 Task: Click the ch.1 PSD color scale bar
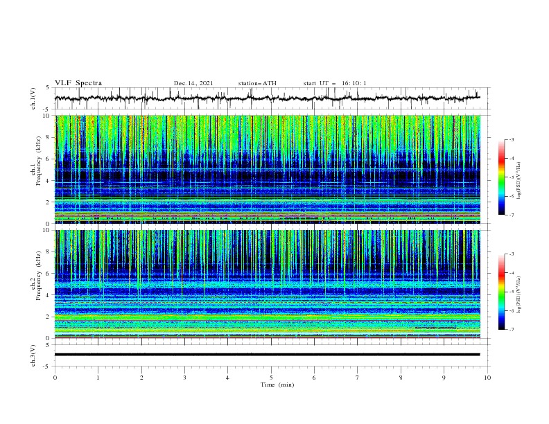point(502,177)
